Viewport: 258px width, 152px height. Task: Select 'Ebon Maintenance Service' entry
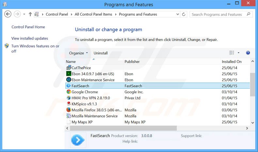click(x=93, y=80)
